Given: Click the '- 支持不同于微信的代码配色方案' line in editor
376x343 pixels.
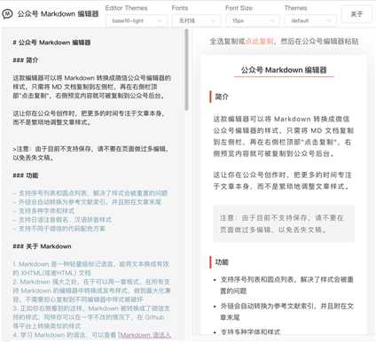Looking at the screenshot, I should click(x=59, y=229).
